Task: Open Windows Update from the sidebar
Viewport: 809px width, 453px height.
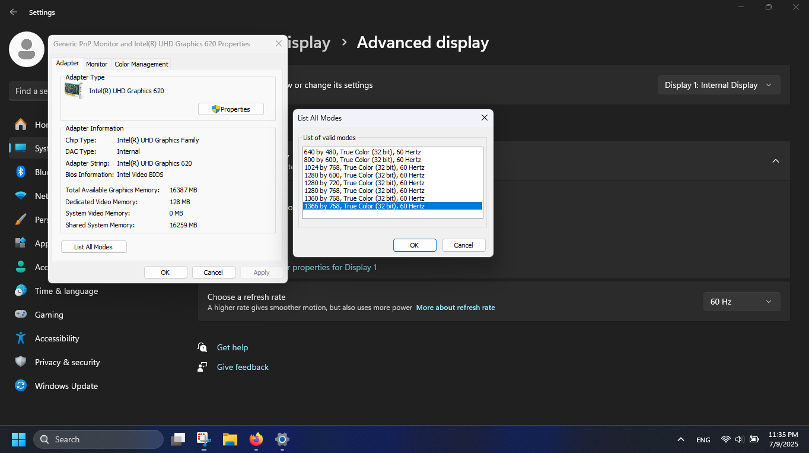Action: (x=66, y=386)
